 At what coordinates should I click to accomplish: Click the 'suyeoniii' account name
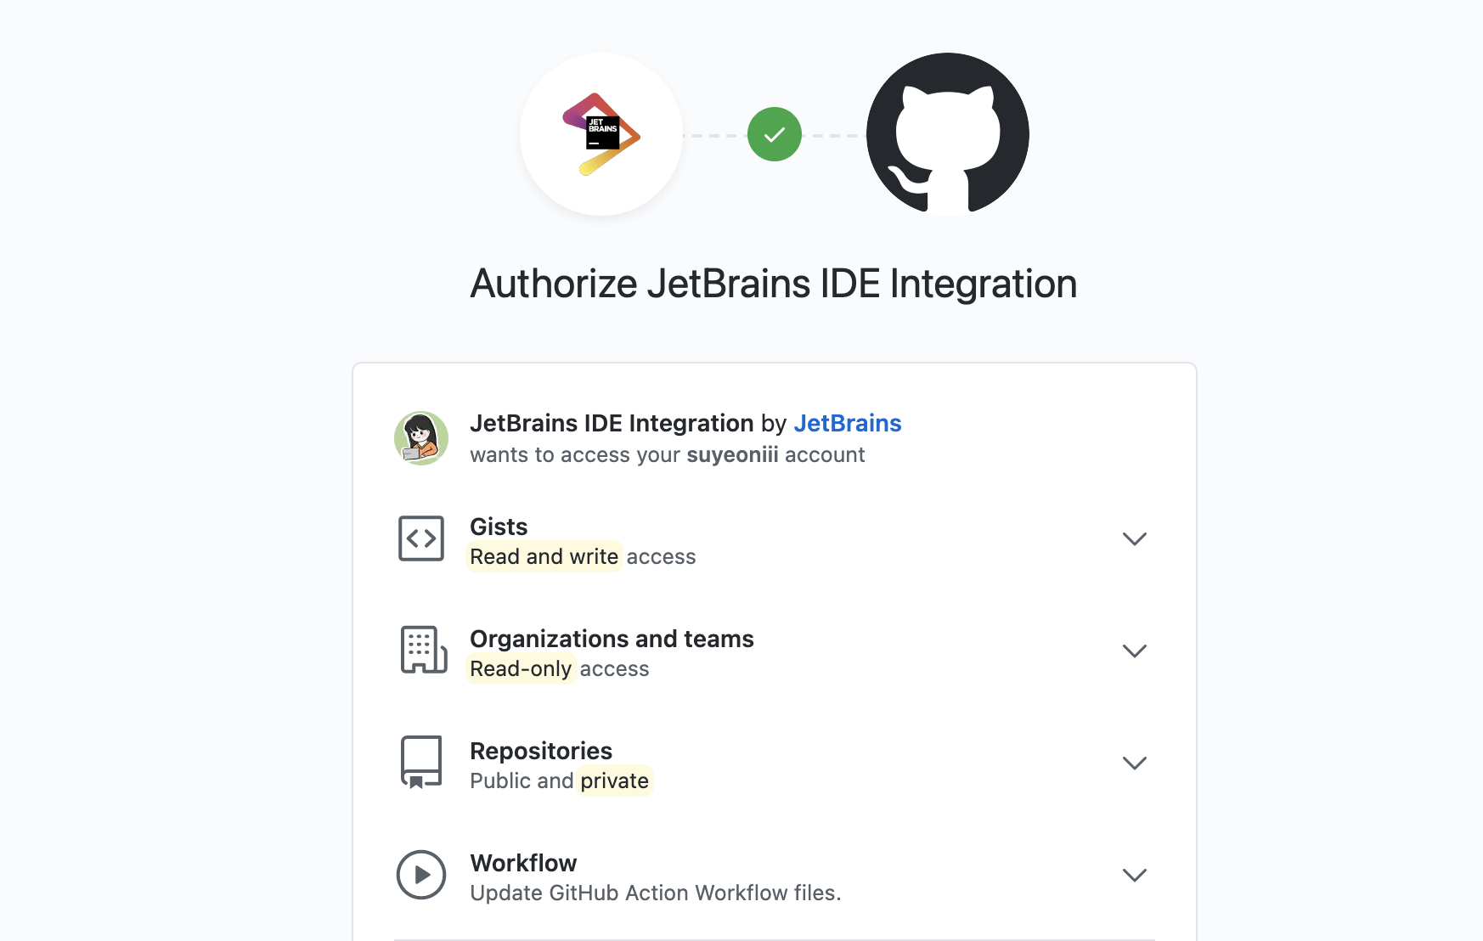(x=732, y=455)
